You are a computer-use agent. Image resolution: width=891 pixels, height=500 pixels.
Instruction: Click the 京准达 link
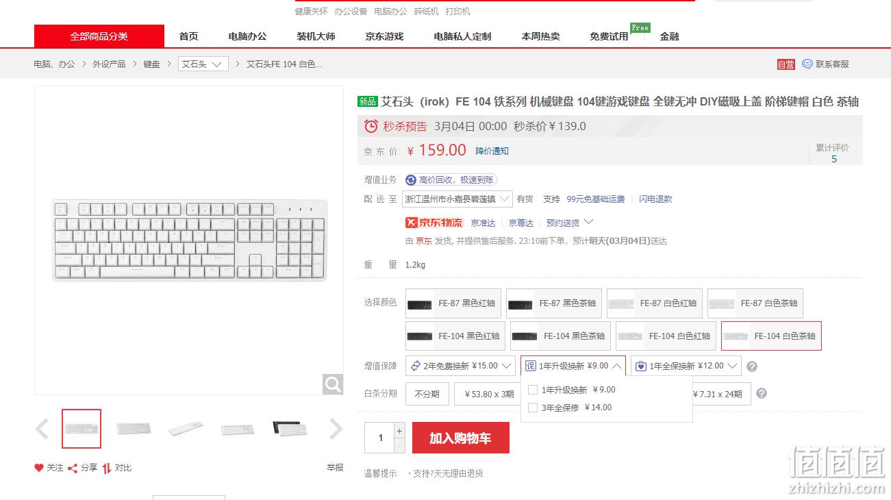483,223
